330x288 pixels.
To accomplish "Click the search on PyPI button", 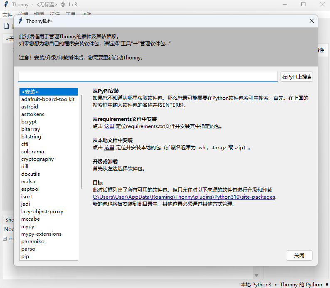I will (x=296, y=77).
